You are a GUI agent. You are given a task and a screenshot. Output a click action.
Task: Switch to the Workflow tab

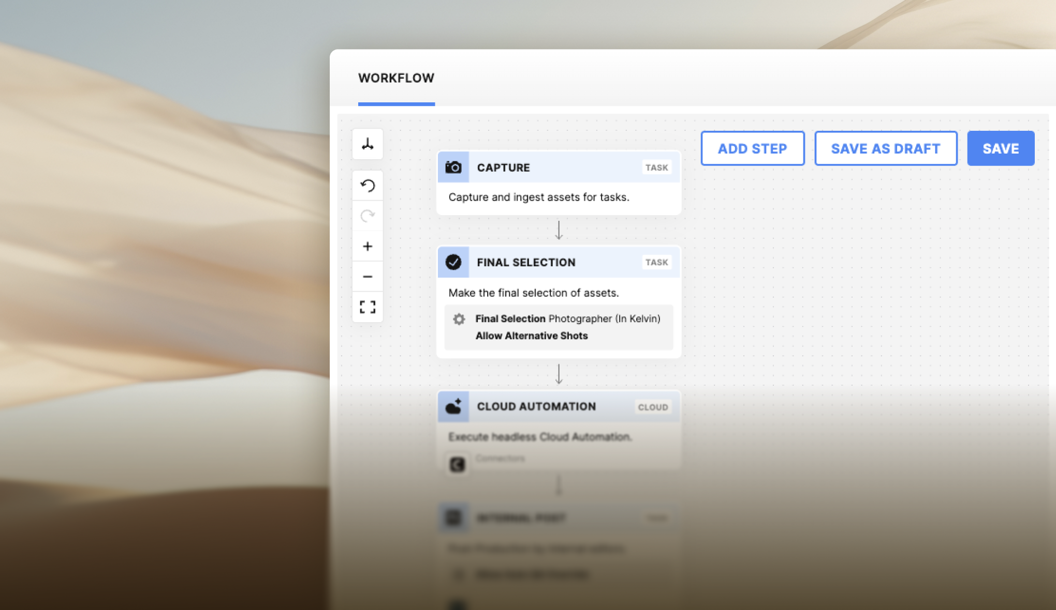click(396, 78)
